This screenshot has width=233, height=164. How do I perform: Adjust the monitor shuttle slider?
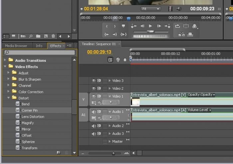coord(150,32)
